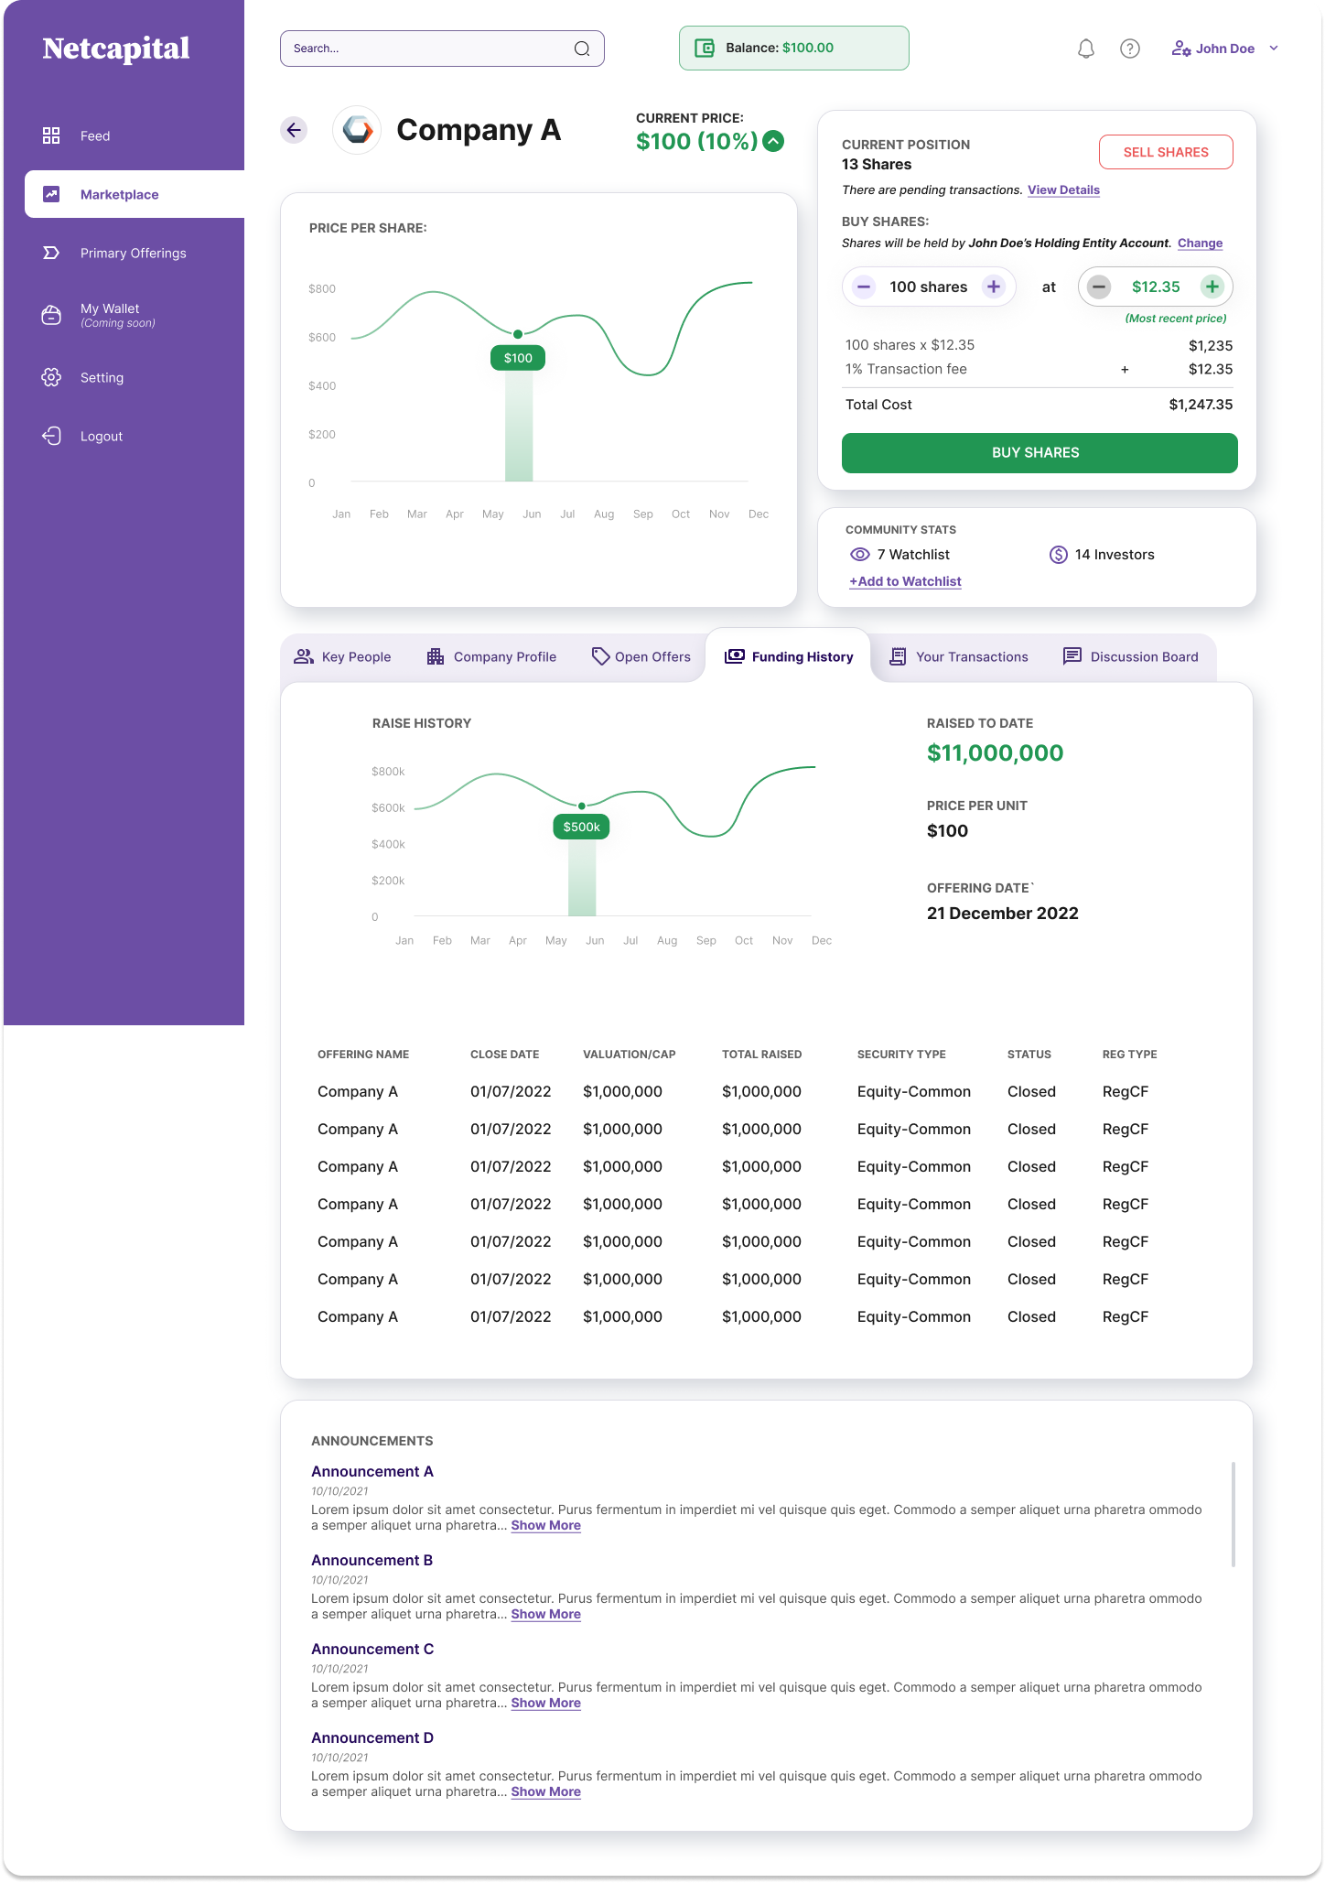Click the Netcapital logo
The width and height of the screenshot is (1325, 1883).
coord(116,49)
